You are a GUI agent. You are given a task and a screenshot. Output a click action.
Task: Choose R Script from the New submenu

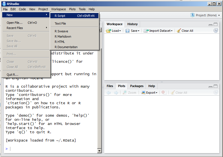point(60,16)
